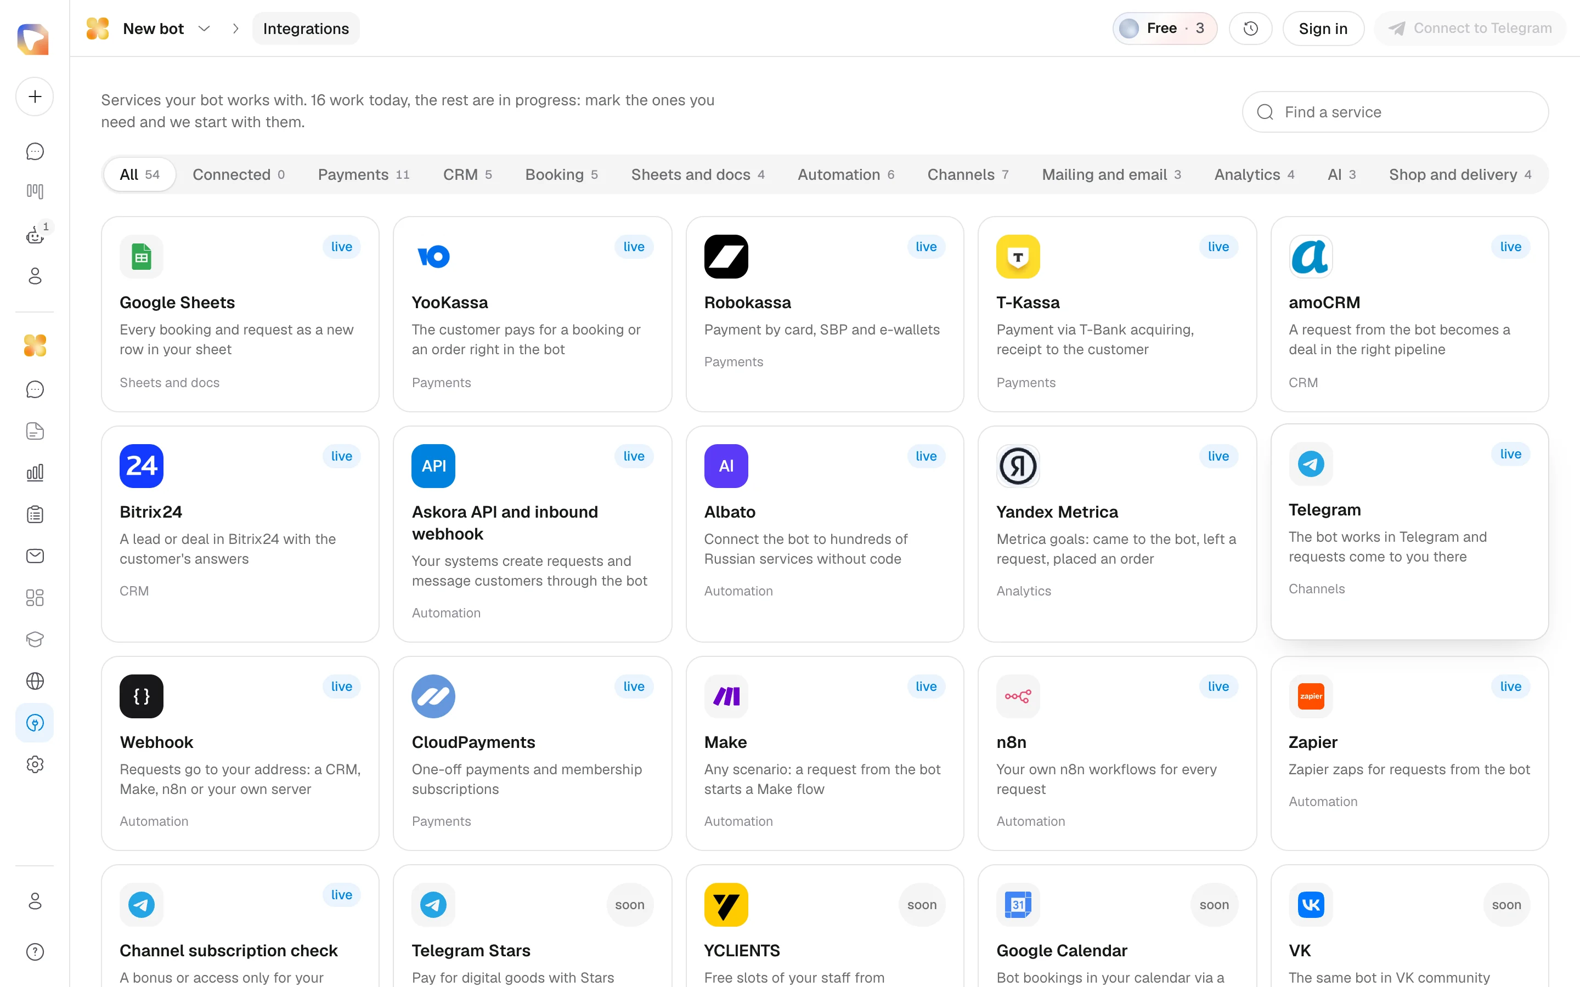Click the CloudPayments card title
The width and height of the screenshot is (1580, 987).
point(473,742)
